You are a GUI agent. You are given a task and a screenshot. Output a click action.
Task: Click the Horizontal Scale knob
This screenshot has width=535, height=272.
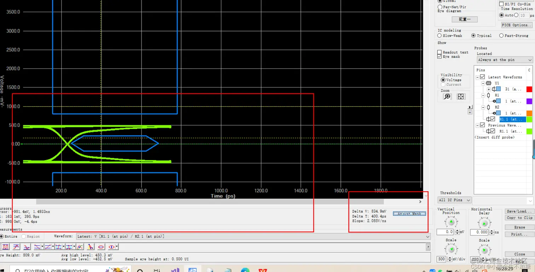tap(484, 250)
